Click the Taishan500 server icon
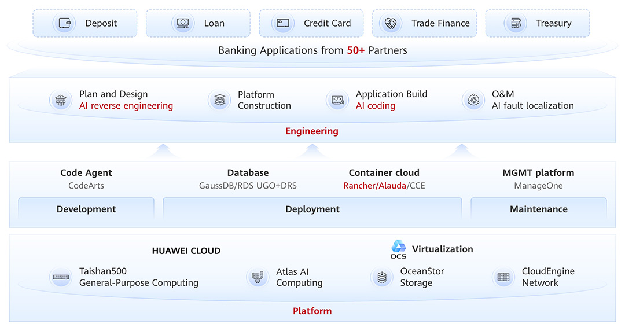This screenshot has width=625, height=331. click(61, 277)
